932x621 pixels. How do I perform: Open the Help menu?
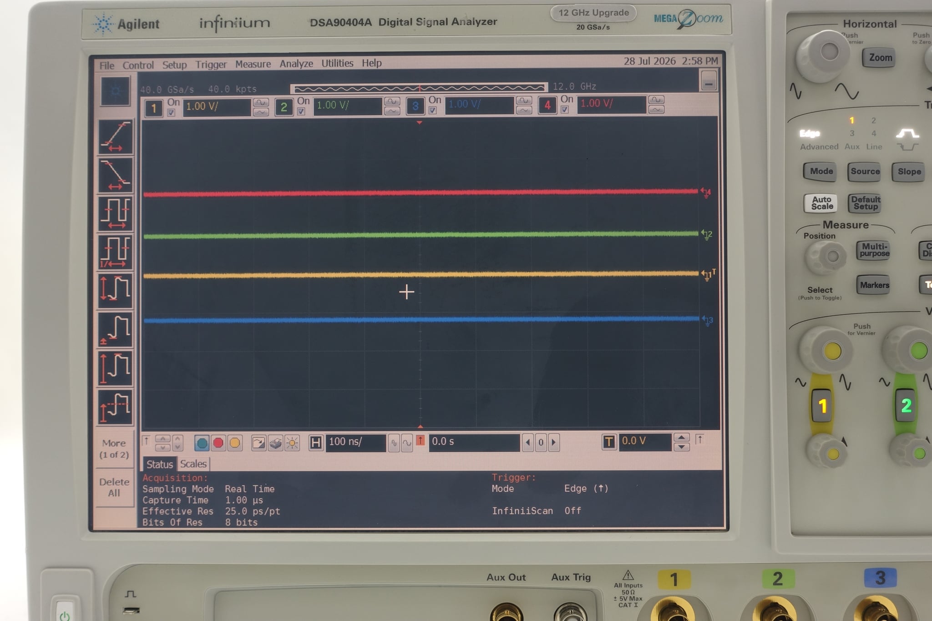point(372,63)
